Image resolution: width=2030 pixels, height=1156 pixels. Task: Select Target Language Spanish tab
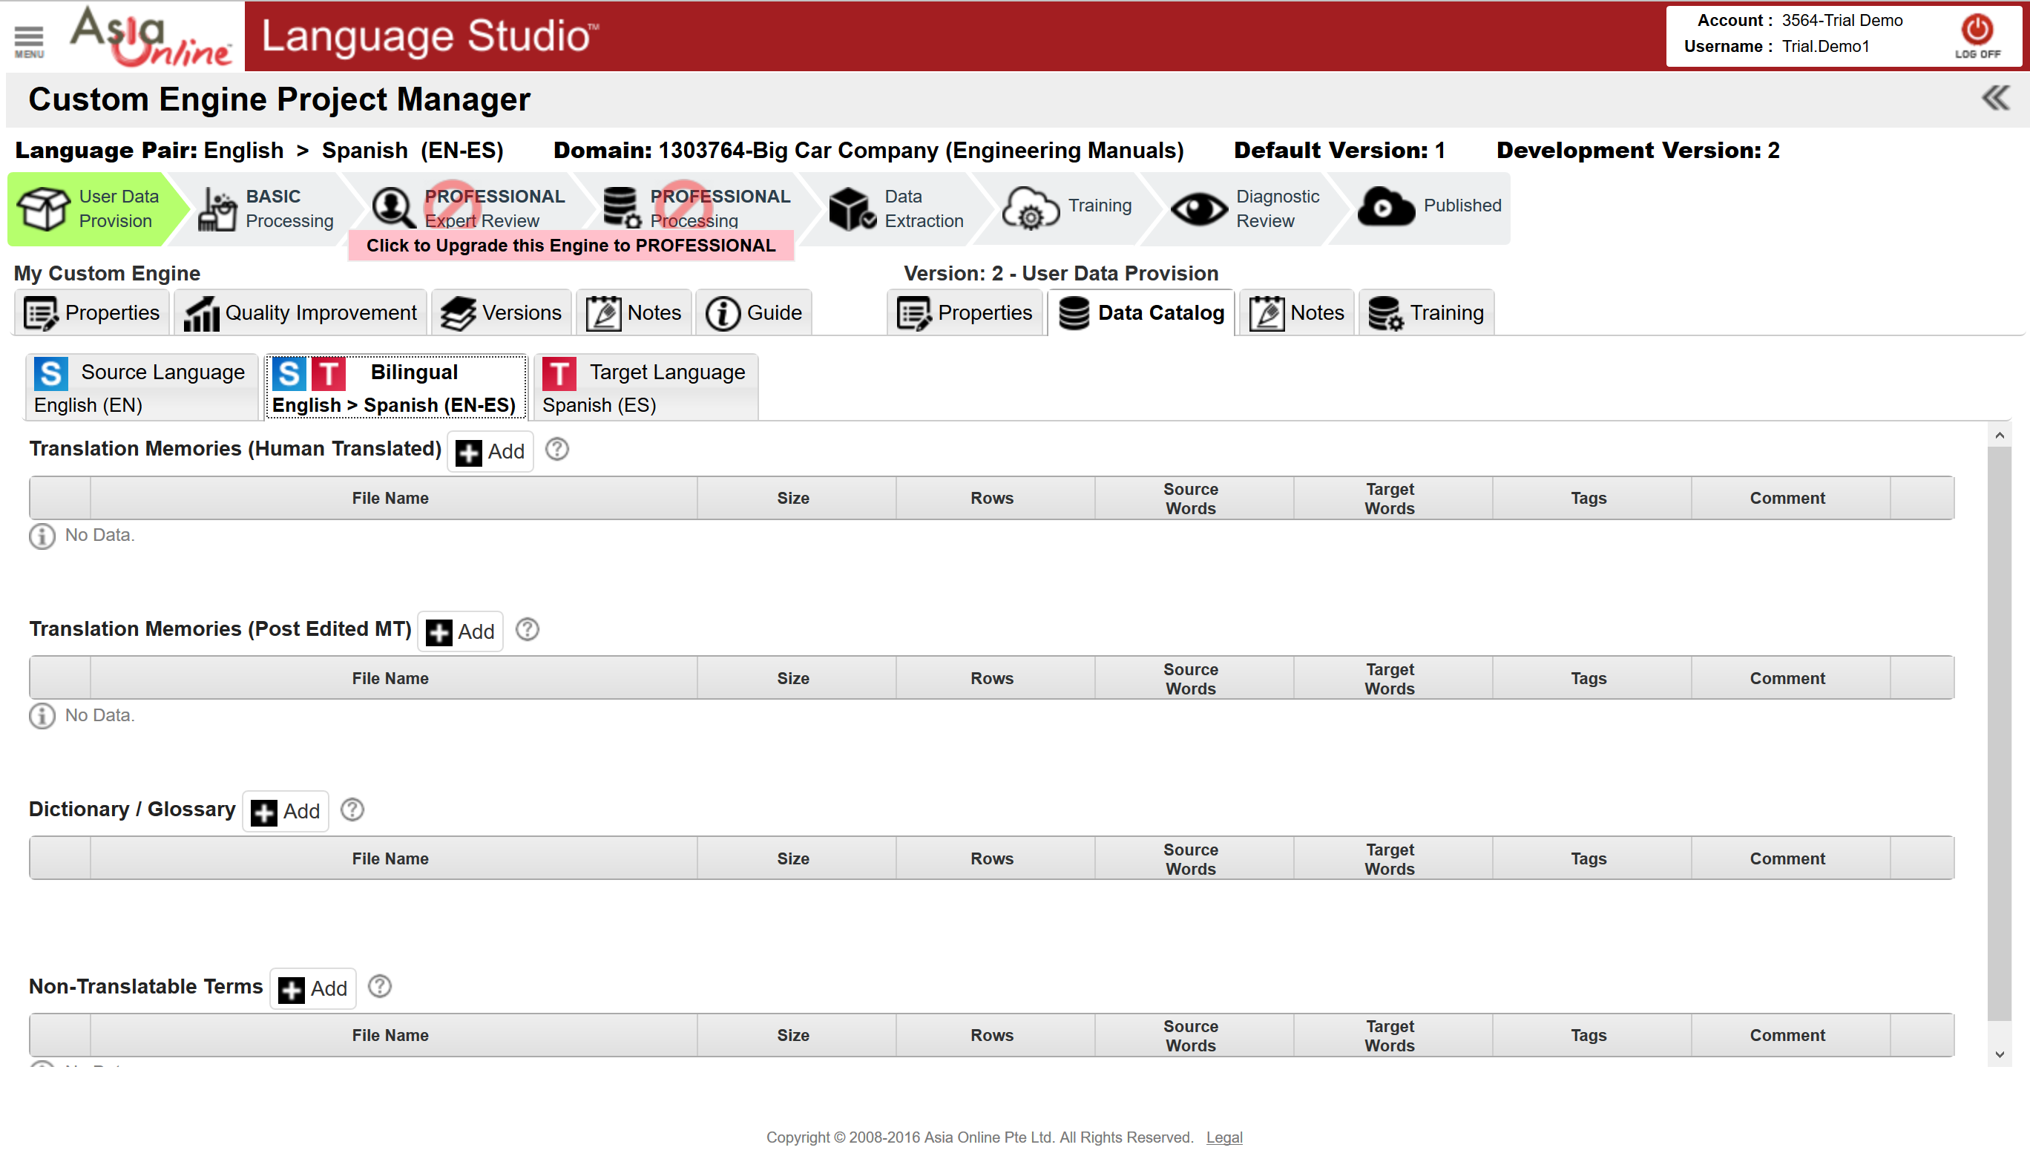[x=646, y=387]
